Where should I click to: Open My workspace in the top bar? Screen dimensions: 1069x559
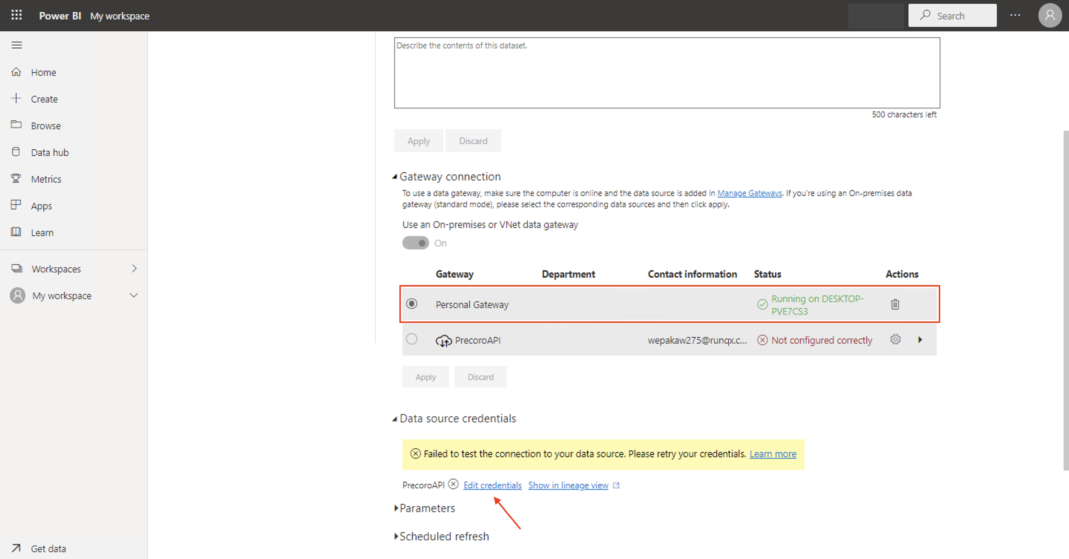(x=120, y=16)
